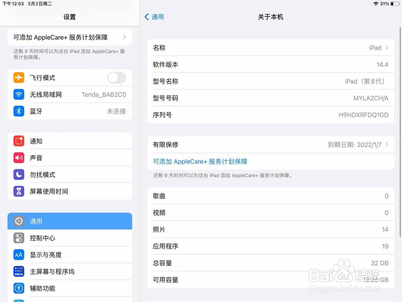
Task: Open 控制中心 settings row
Action: (x=70, y=238)
